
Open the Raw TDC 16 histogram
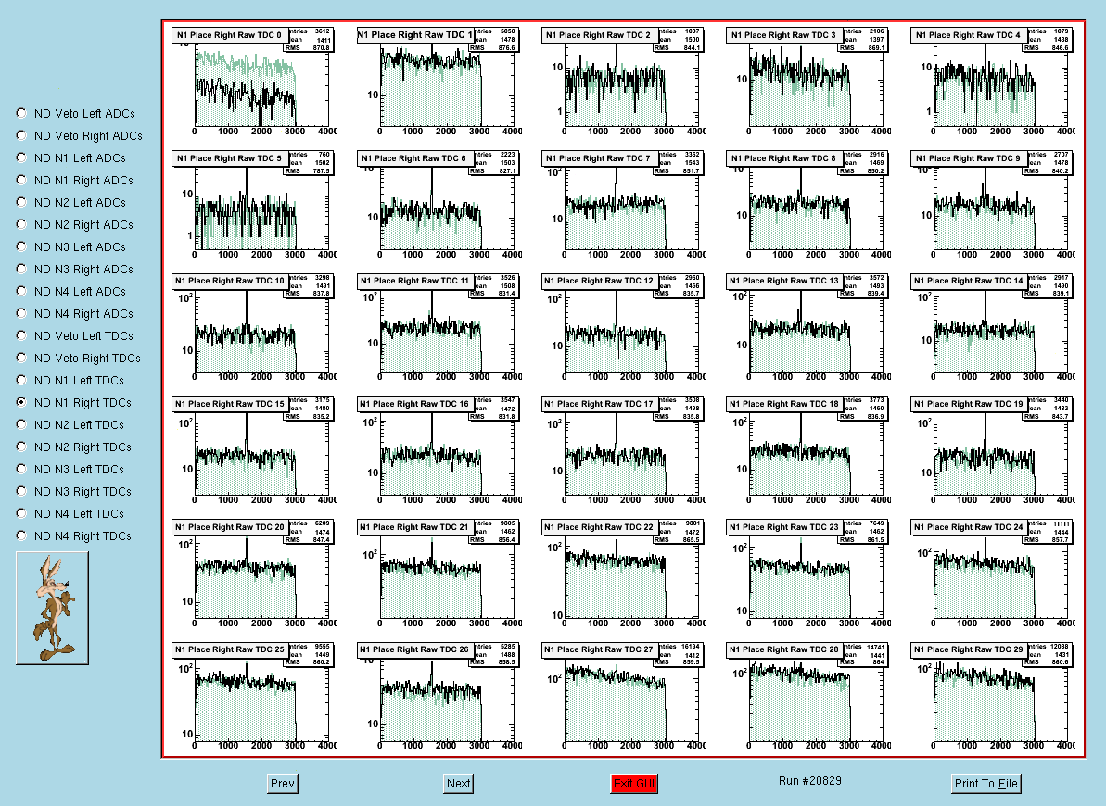click(439, 450)
